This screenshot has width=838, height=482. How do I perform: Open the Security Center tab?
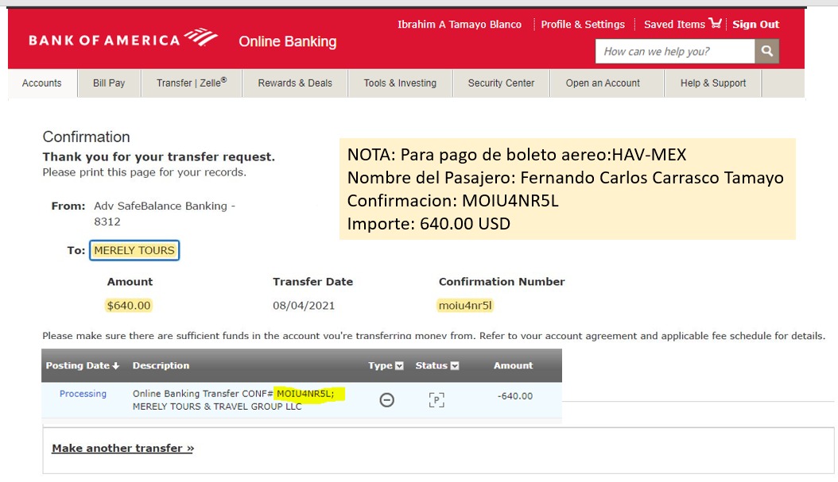click(502, 83)
